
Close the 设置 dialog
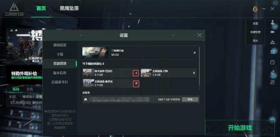click(x=199, y=35)
